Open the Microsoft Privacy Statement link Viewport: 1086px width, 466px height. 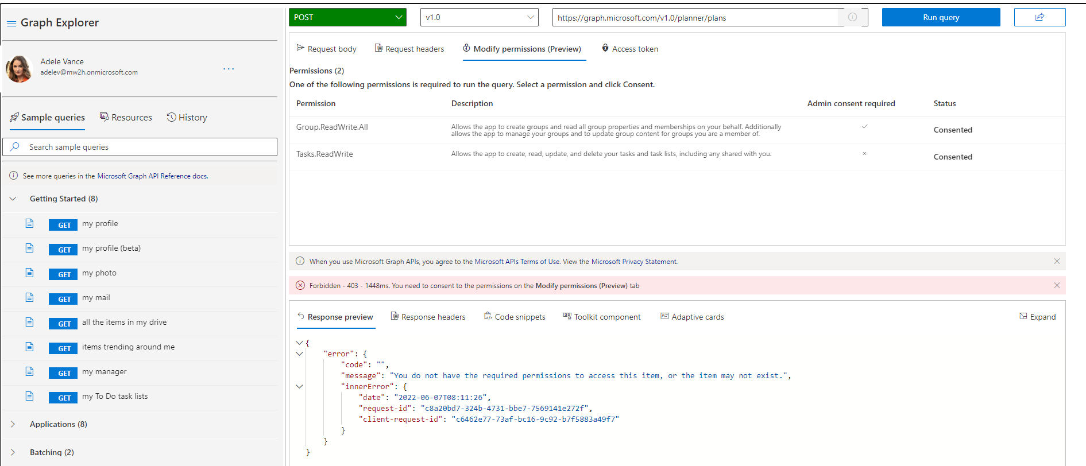(x=634, y=262)
